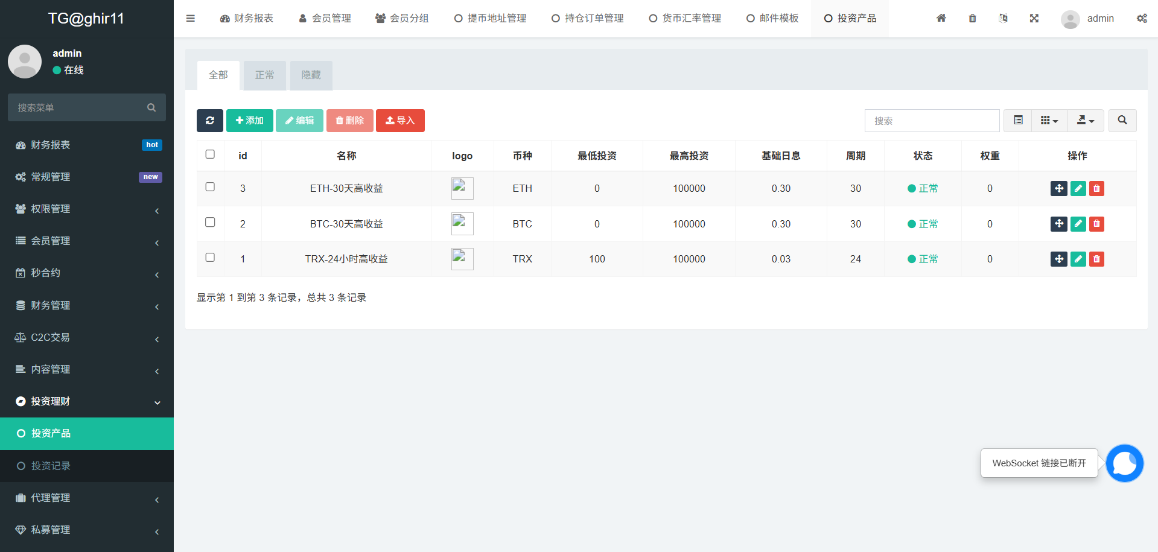Open the blue chat bubble widget
The image size is (1158, 552).
(1124, 463)
